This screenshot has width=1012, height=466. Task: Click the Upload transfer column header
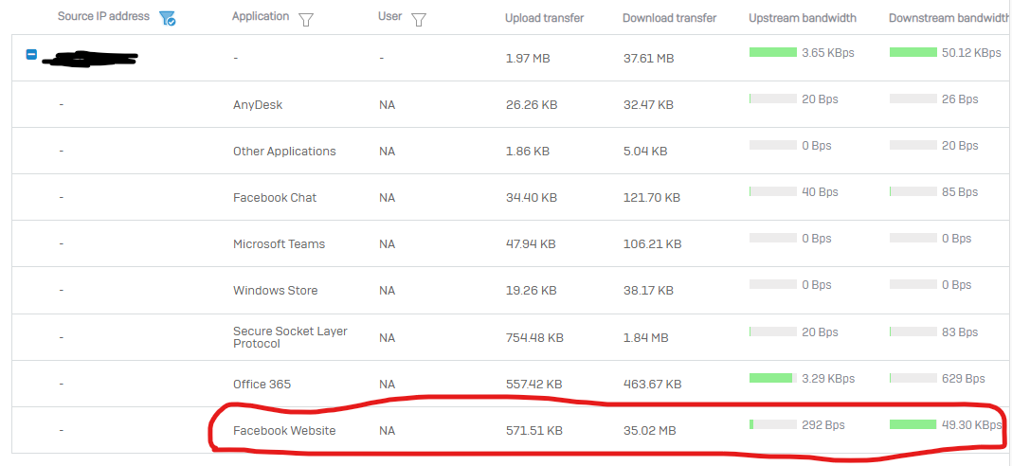[544, 18]
